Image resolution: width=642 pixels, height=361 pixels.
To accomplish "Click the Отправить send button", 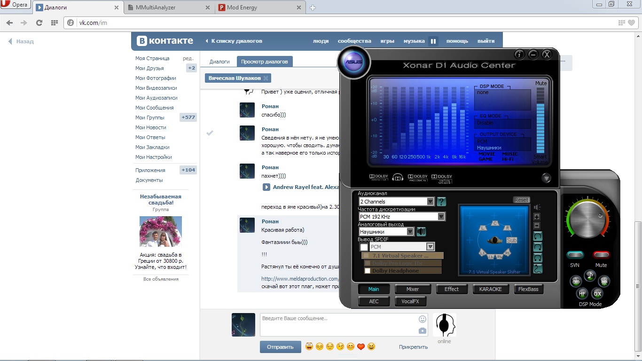I will [x=280, y=347].
